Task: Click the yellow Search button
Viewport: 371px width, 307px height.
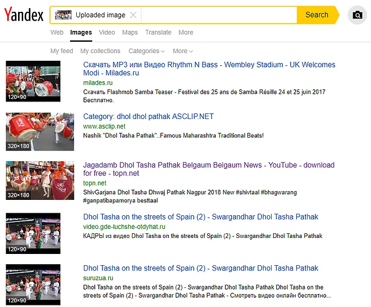Action: pos(317,15)
